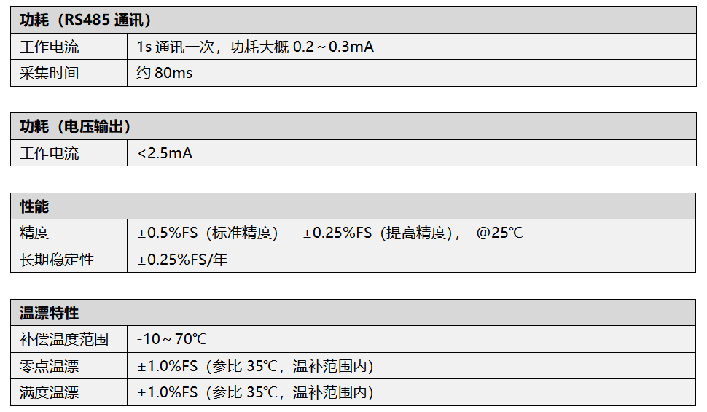Image resolution: width=707 pixels, height=412 pixels.
Task: Select the 补偿温度范围 row label
Action: point(69,339)
